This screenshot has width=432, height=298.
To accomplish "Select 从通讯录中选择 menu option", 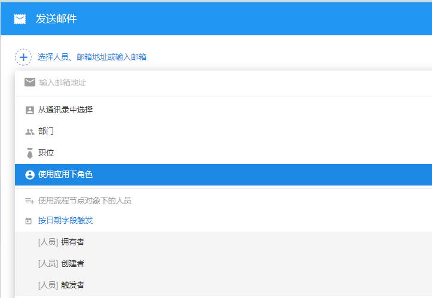I will pyautogui.click(x=223, y=110).
